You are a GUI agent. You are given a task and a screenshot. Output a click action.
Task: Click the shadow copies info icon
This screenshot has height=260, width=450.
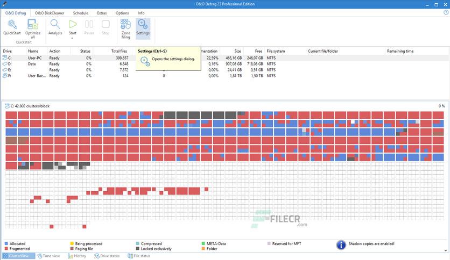[x=341, y=245]
